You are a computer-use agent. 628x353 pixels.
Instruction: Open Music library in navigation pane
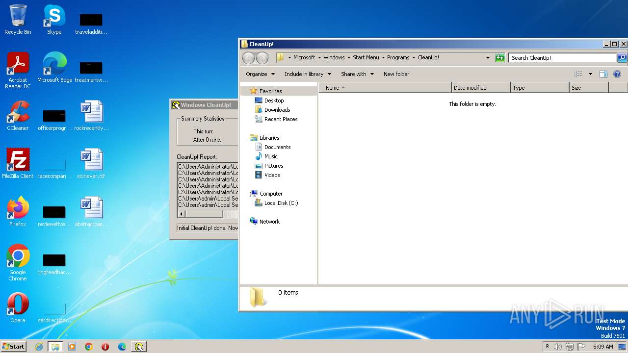pyautogui.click(x=271, y=156)
